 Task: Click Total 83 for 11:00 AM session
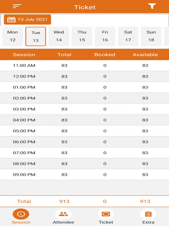[64, 66]
